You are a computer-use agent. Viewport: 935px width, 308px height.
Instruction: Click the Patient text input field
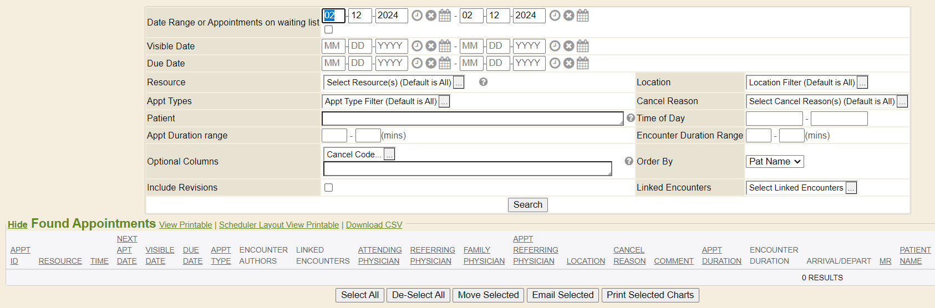472,119
